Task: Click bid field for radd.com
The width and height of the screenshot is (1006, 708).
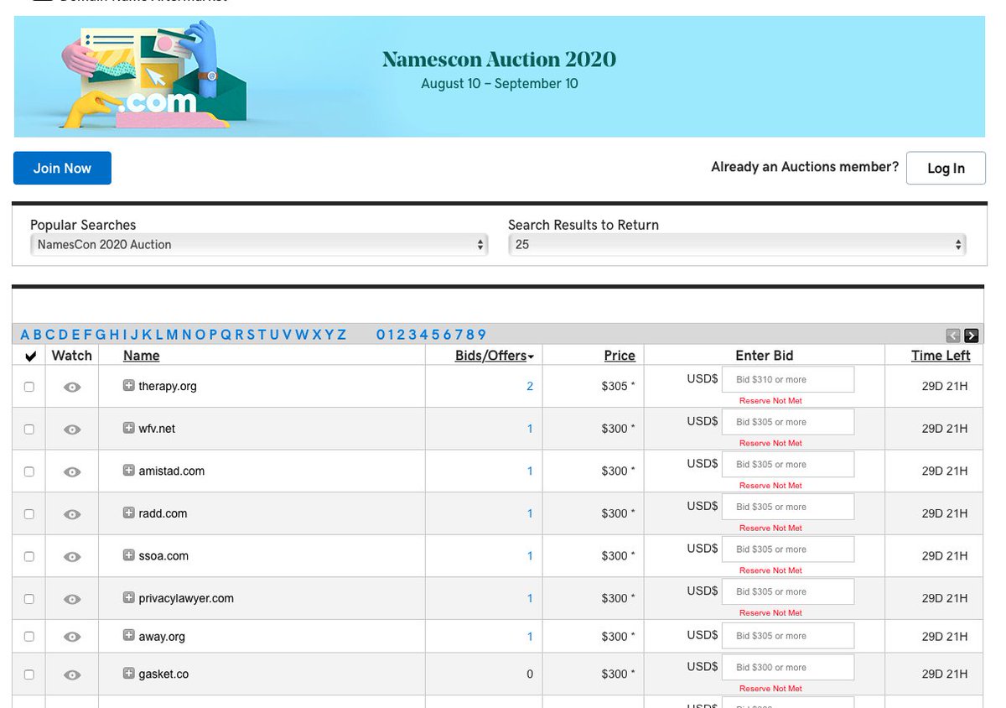Action: (x=788, y=507)
